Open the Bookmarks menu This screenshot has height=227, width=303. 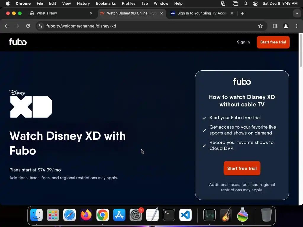point(106,3)
